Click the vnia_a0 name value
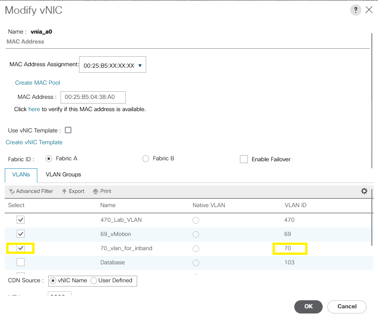The image size is (378, 322). click(42, 32)
